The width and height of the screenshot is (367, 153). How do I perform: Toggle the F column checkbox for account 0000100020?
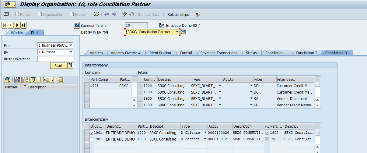click(x=267, y=133)
